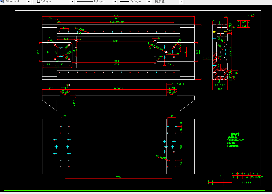The width and height of the screenshot is (272, 194).
Task: Select the R50 radius label in section view
Action: (223, 41)
